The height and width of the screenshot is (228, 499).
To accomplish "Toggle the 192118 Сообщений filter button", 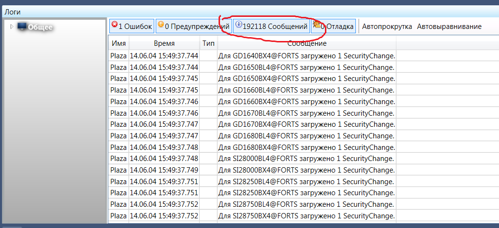I will [271, 26].
